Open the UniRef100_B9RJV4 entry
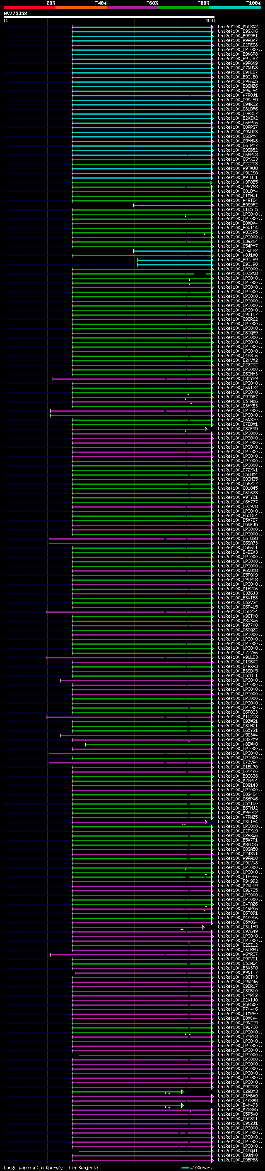The height and width of the screenshot is (1171, 265). 238,91
